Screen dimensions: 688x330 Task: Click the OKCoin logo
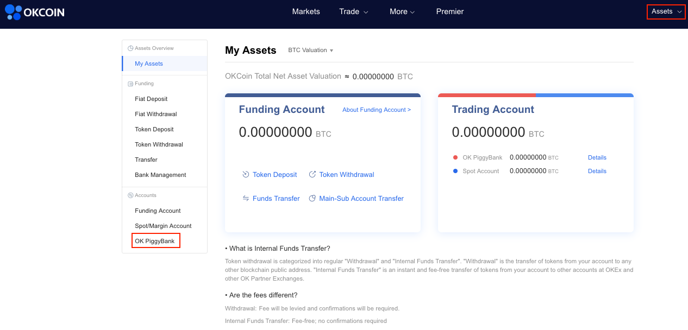[35, 12]
